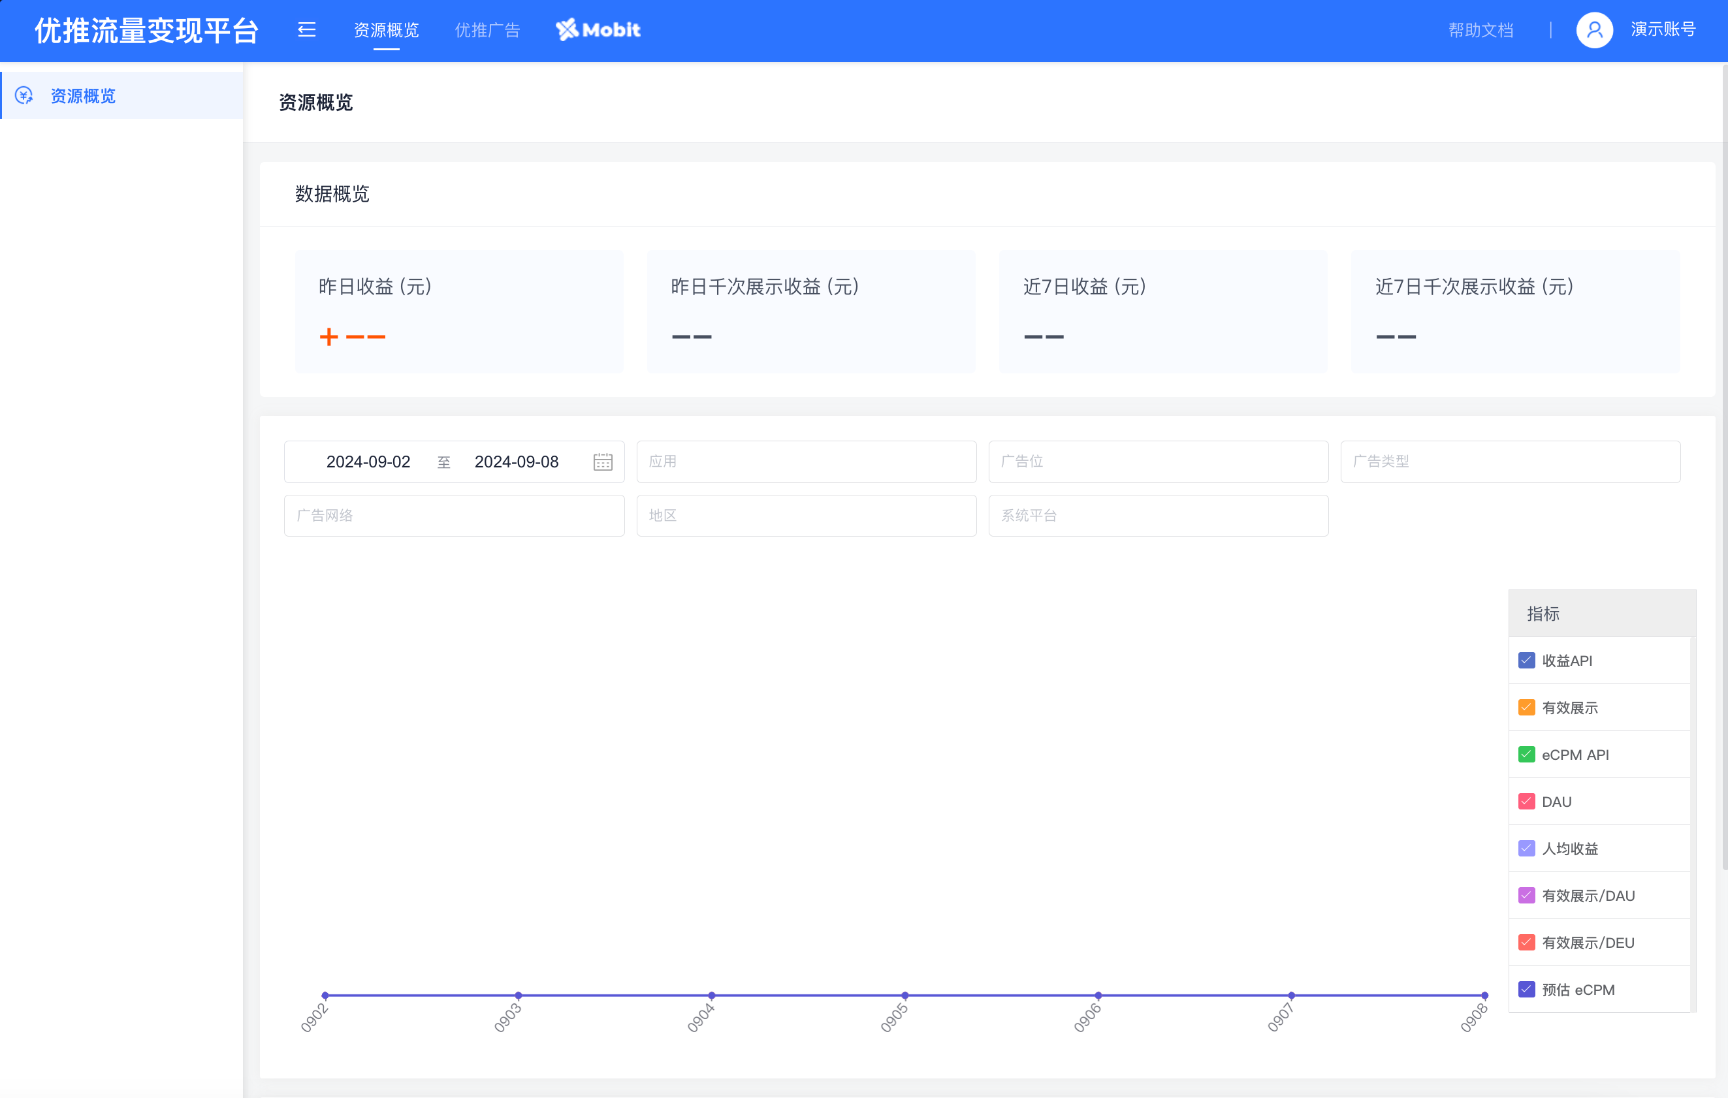1728x1098 pixels.
Task: Open the 帮助文档 link
Action: (1480, 29)
